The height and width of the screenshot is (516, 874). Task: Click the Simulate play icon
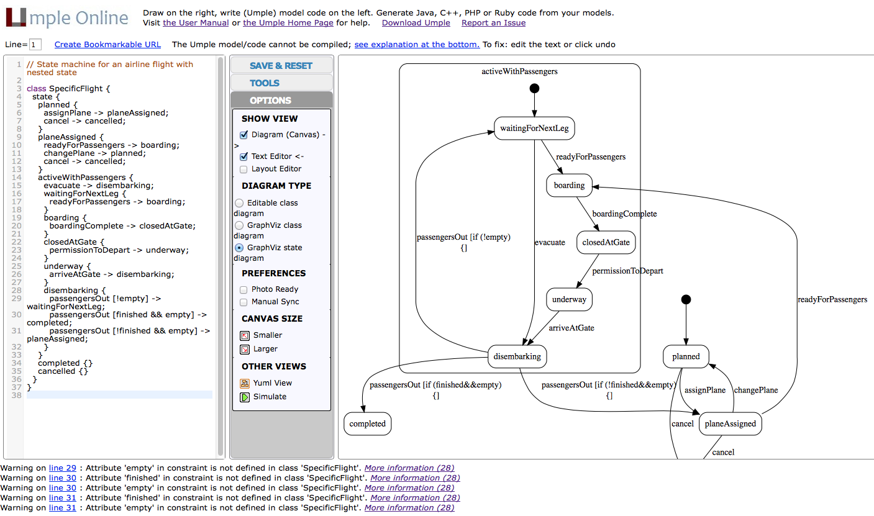[x=245, y=397]
